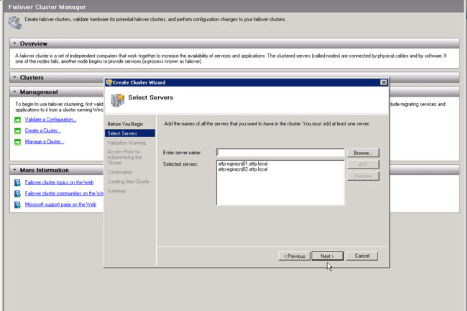The image size is (467, 311).
Task: Click the web icon beside Failover cluster communities
Action: (x=17, y=193)
